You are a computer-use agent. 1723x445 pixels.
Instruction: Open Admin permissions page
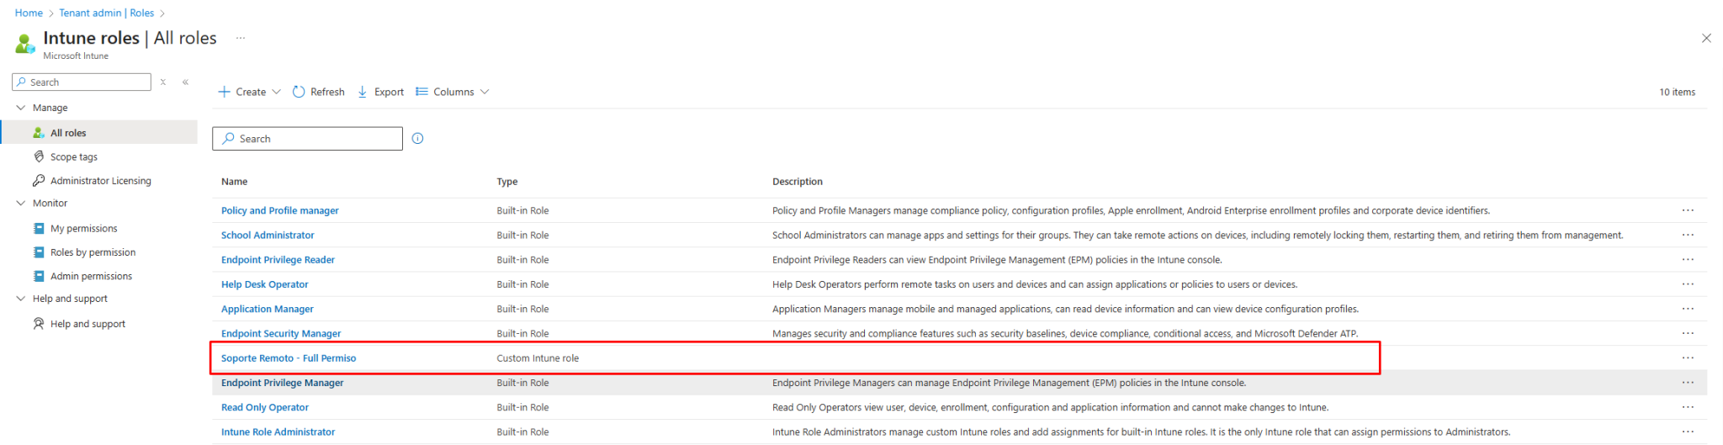pyautogui.click(x=91, y=276)
